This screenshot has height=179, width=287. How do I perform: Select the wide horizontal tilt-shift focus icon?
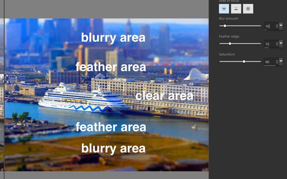click(x=224, y=9)
